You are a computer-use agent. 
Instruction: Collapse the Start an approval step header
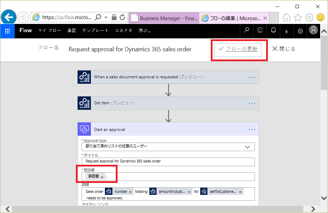(x=168, y=129)
